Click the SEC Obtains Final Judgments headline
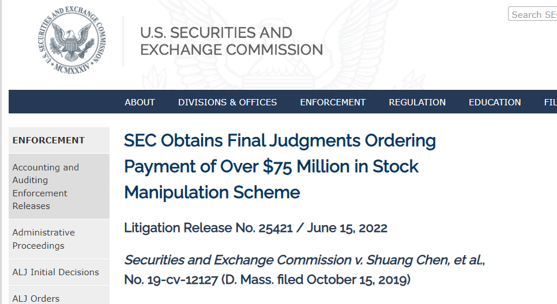The image size is (557, 304). (x=280, y=166)
